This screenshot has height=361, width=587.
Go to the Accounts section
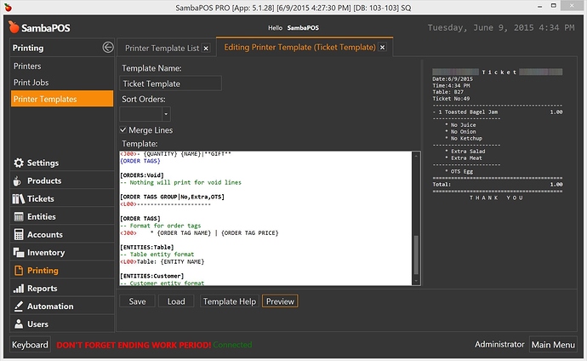45,235
